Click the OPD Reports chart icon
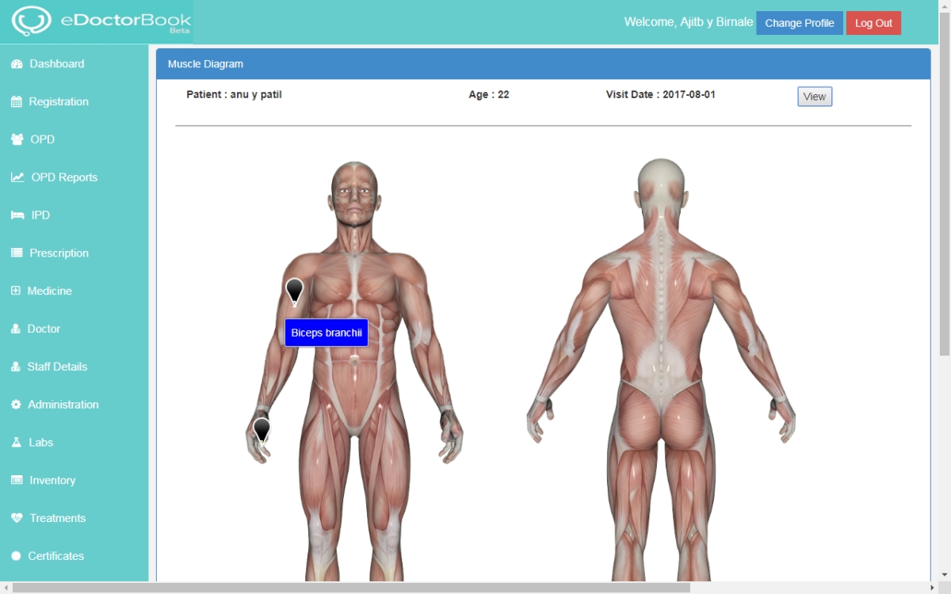The width and height of the screenshot is (951, 594). [17, 177]
